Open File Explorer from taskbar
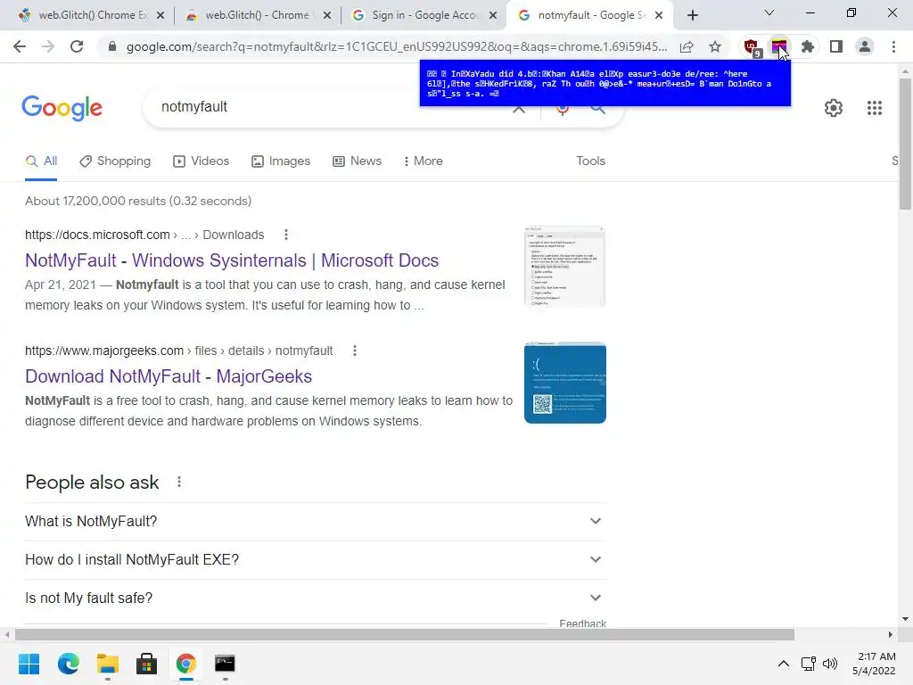This screenshot has height=685, width=913. coord(107,664)
